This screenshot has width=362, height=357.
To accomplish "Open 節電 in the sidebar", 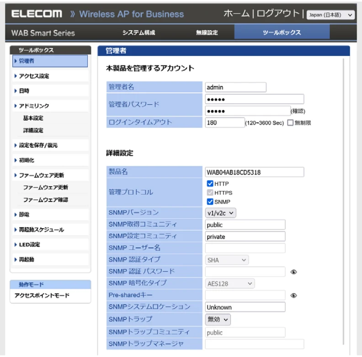I will [50, 214].
